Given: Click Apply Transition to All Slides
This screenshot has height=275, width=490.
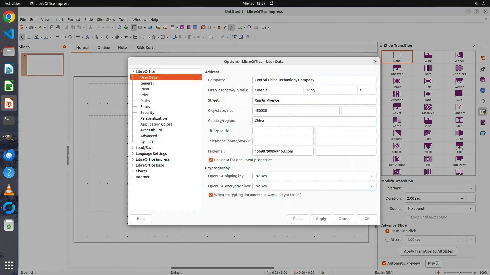Looking at the screenshot, I should [x=428, y=251].
